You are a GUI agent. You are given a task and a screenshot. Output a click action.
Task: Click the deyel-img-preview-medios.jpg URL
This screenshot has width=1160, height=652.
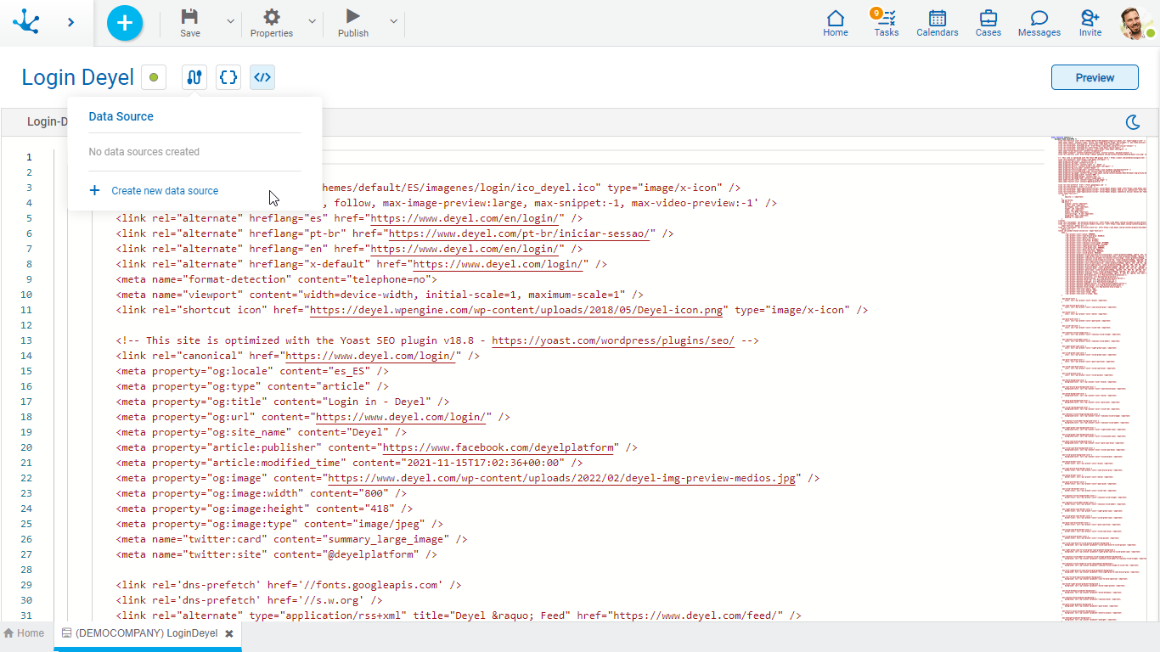[562, 478]
